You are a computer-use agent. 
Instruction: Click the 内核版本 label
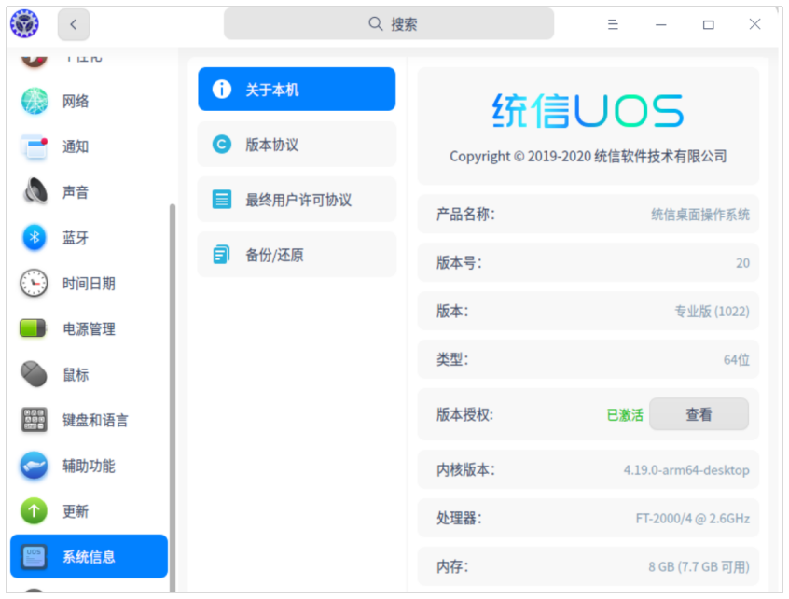pos(465,469)
